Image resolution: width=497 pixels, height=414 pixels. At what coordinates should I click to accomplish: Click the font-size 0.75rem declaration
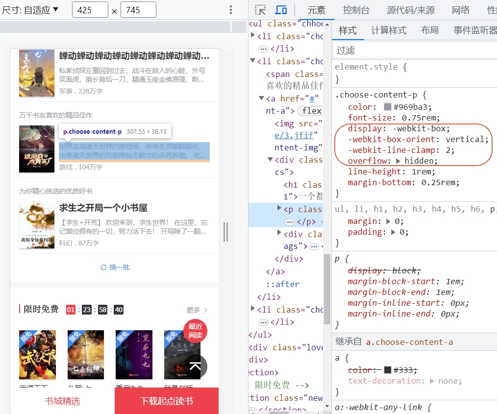pyautogui.click(x=394, y=118)
